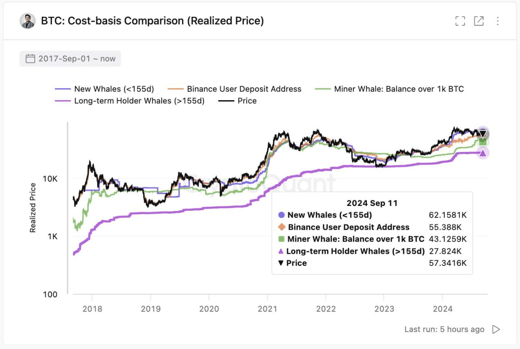
Task: Click the green Miner Whale end marker
Action: tap(483, 141)
